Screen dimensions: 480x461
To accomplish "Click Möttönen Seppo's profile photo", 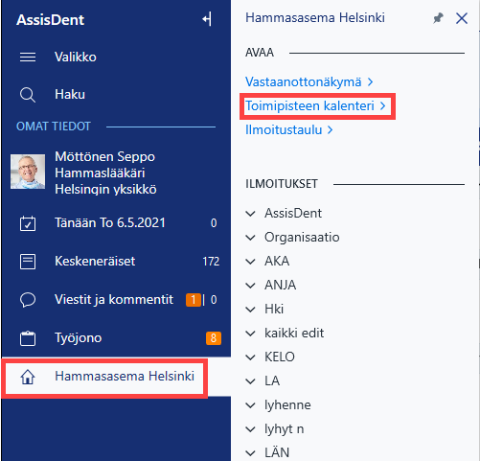I will pos(28,172).
